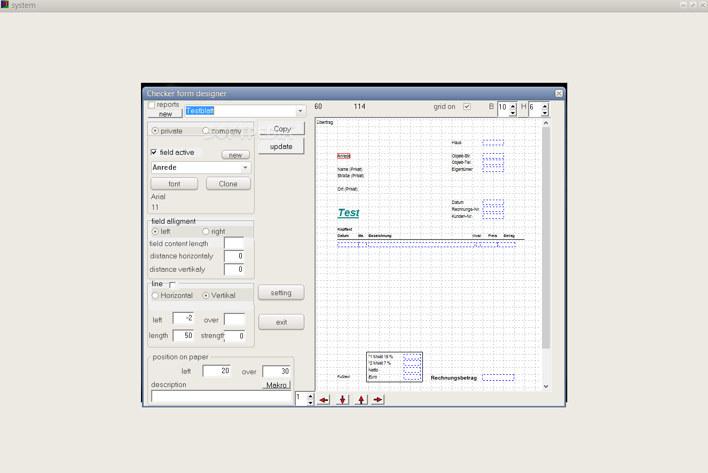Image resolution: width=708 pixels, height=473 pixels.
Task: Click the system application icon in title bar
Action: pos(5,5)
